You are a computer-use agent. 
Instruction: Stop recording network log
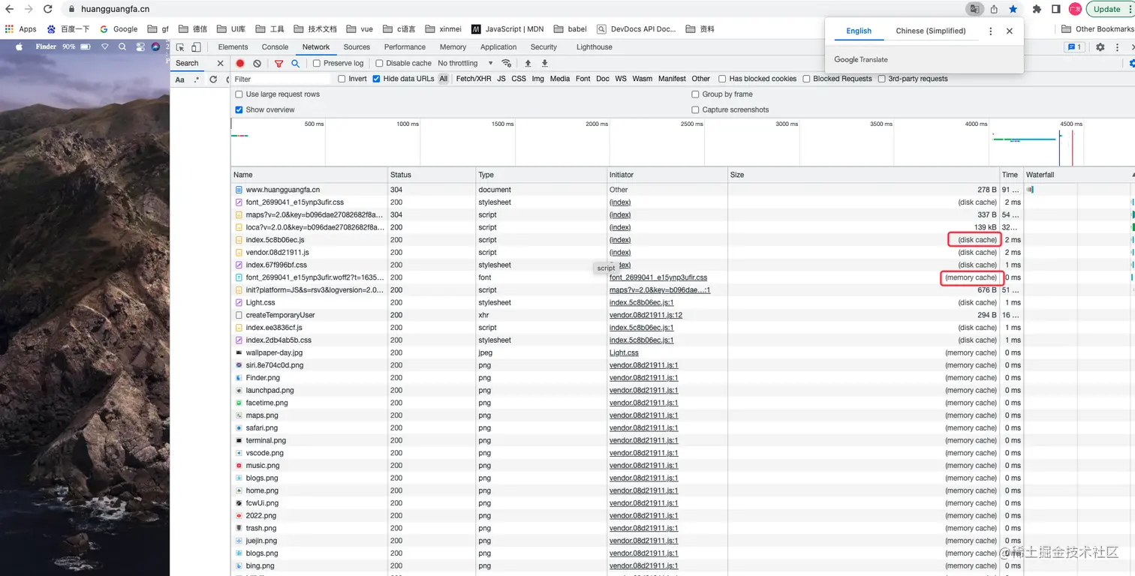click(240, 64)
